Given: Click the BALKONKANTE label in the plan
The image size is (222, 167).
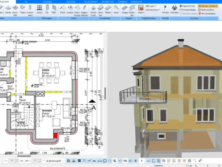Looking at the screenshot, I should (x=58, y=149).
